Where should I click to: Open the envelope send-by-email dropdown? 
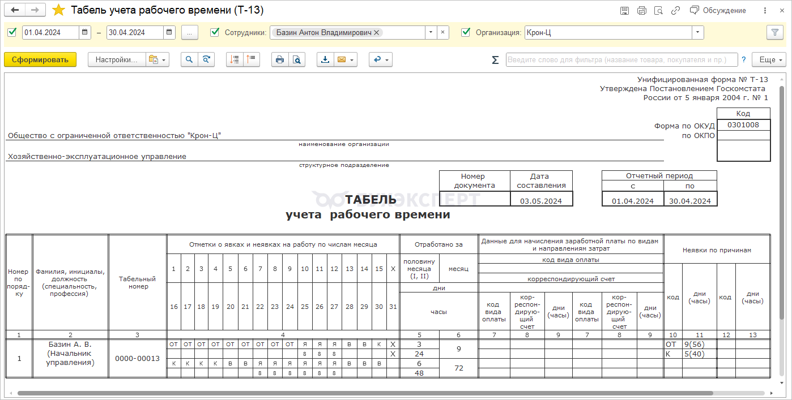[x=345, y=59]
